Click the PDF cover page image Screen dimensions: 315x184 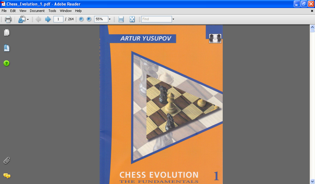161,104
